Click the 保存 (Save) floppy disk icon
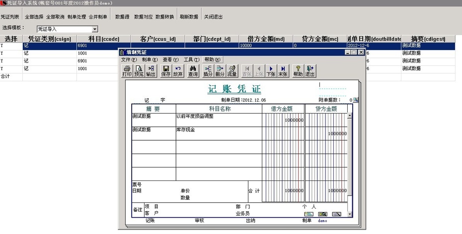Image resolution: width=462 pixels, height=234 pixels. coord(166,71)
